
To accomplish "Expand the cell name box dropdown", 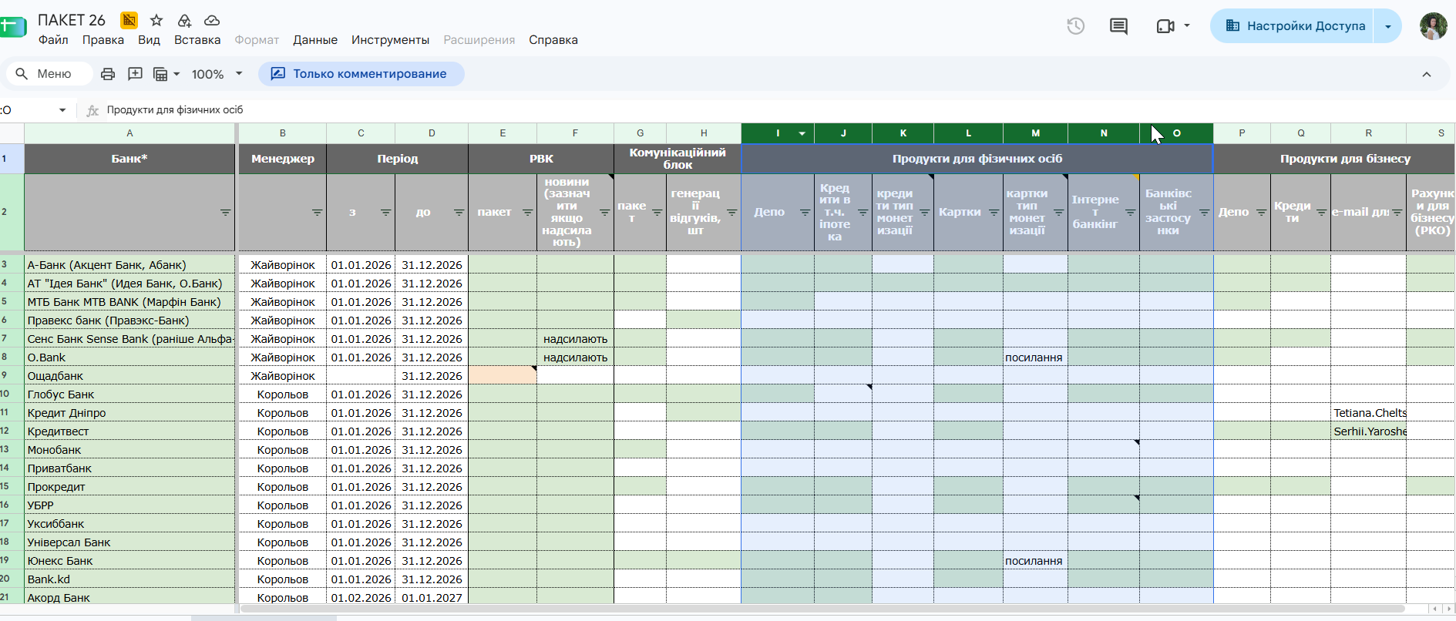I will click(62, 110).
